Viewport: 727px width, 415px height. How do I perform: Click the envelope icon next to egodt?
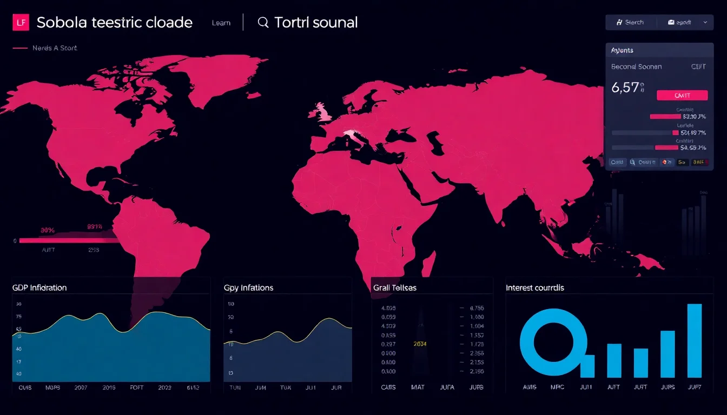[671, 22]
